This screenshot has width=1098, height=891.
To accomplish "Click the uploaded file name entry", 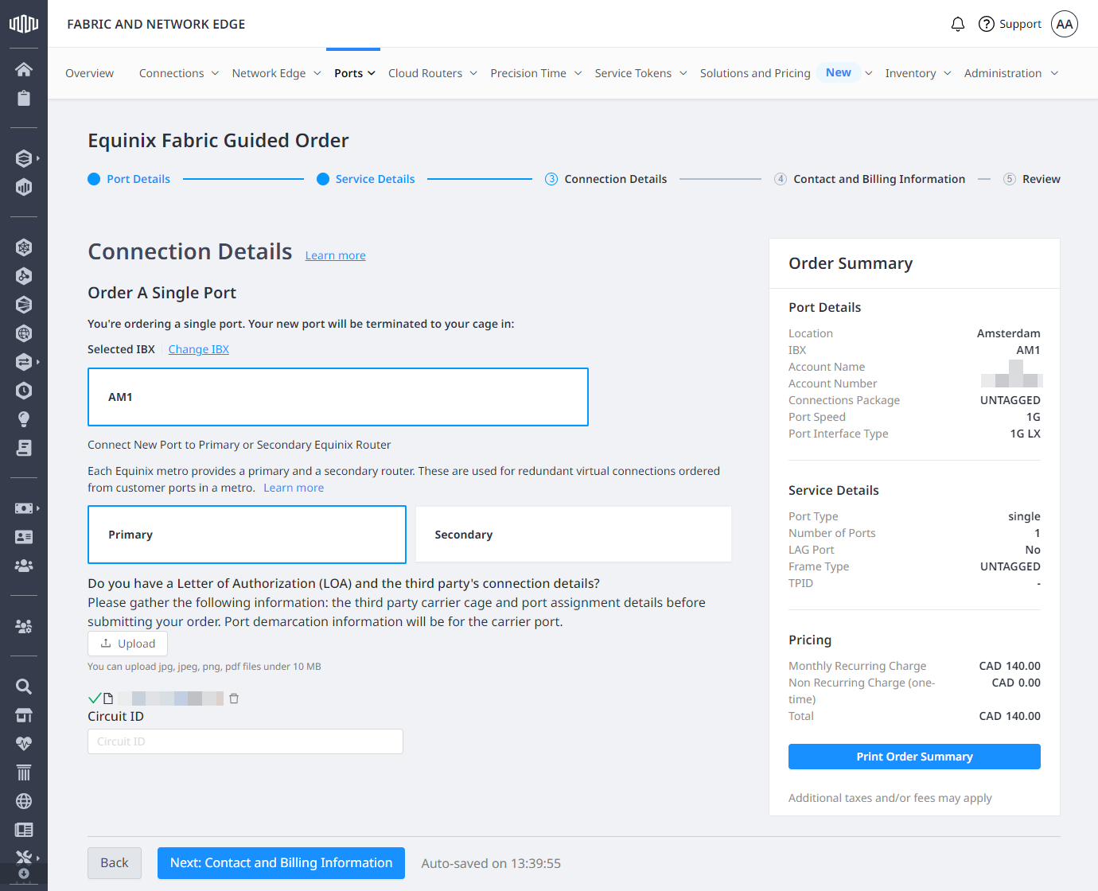I will (171, 698).
